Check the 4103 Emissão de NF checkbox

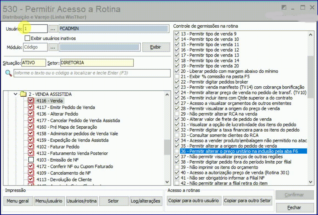click(x=31, y=159)
